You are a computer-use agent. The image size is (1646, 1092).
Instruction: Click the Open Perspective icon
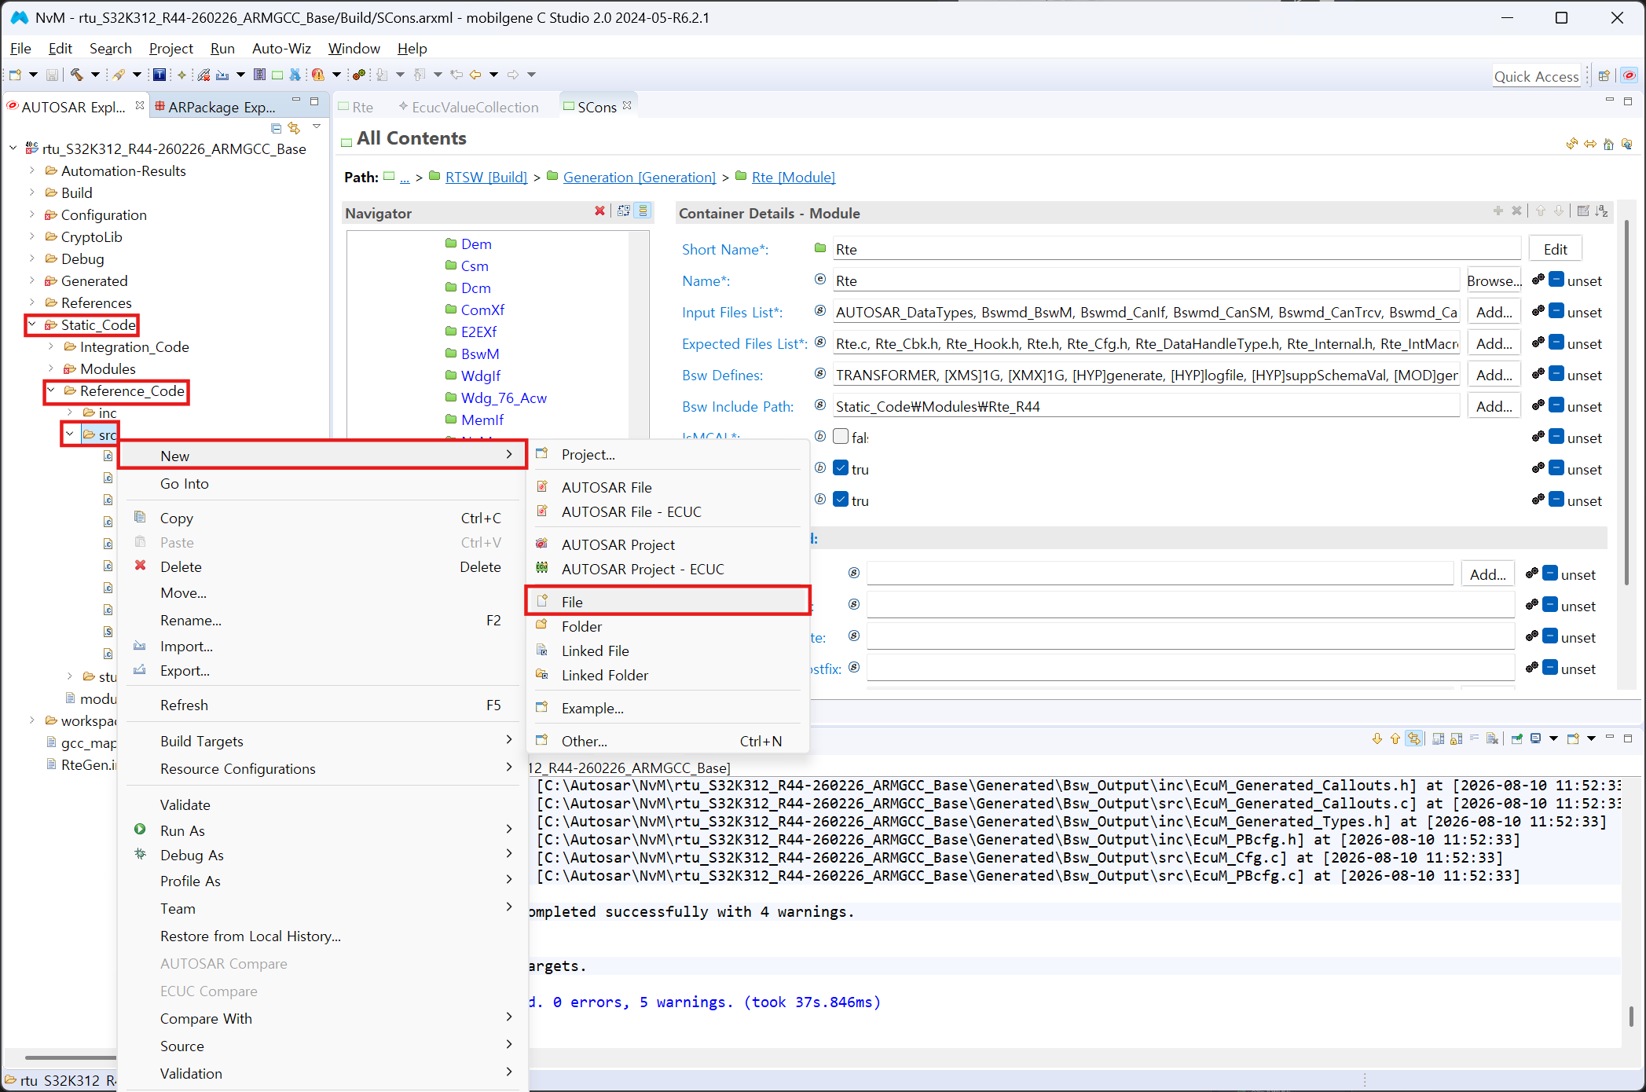tap(1604, 75)
